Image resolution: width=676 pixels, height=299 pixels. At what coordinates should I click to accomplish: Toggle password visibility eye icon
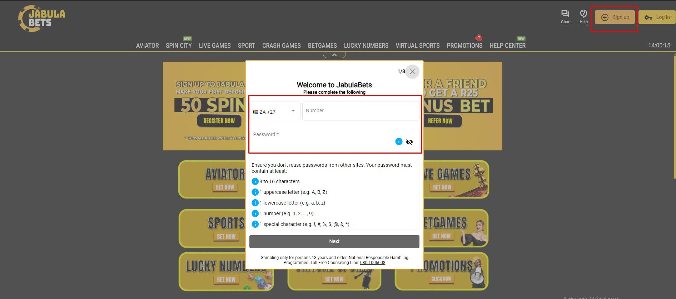click(409, 142)
